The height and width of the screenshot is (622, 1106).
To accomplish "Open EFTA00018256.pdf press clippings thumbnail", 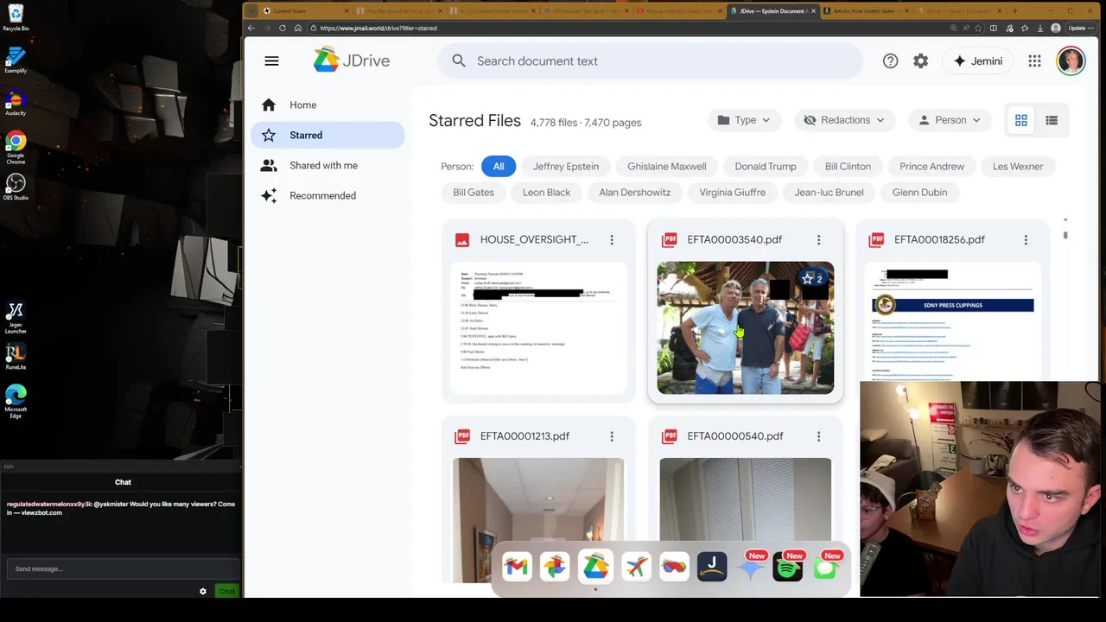I will click(952, 321).
